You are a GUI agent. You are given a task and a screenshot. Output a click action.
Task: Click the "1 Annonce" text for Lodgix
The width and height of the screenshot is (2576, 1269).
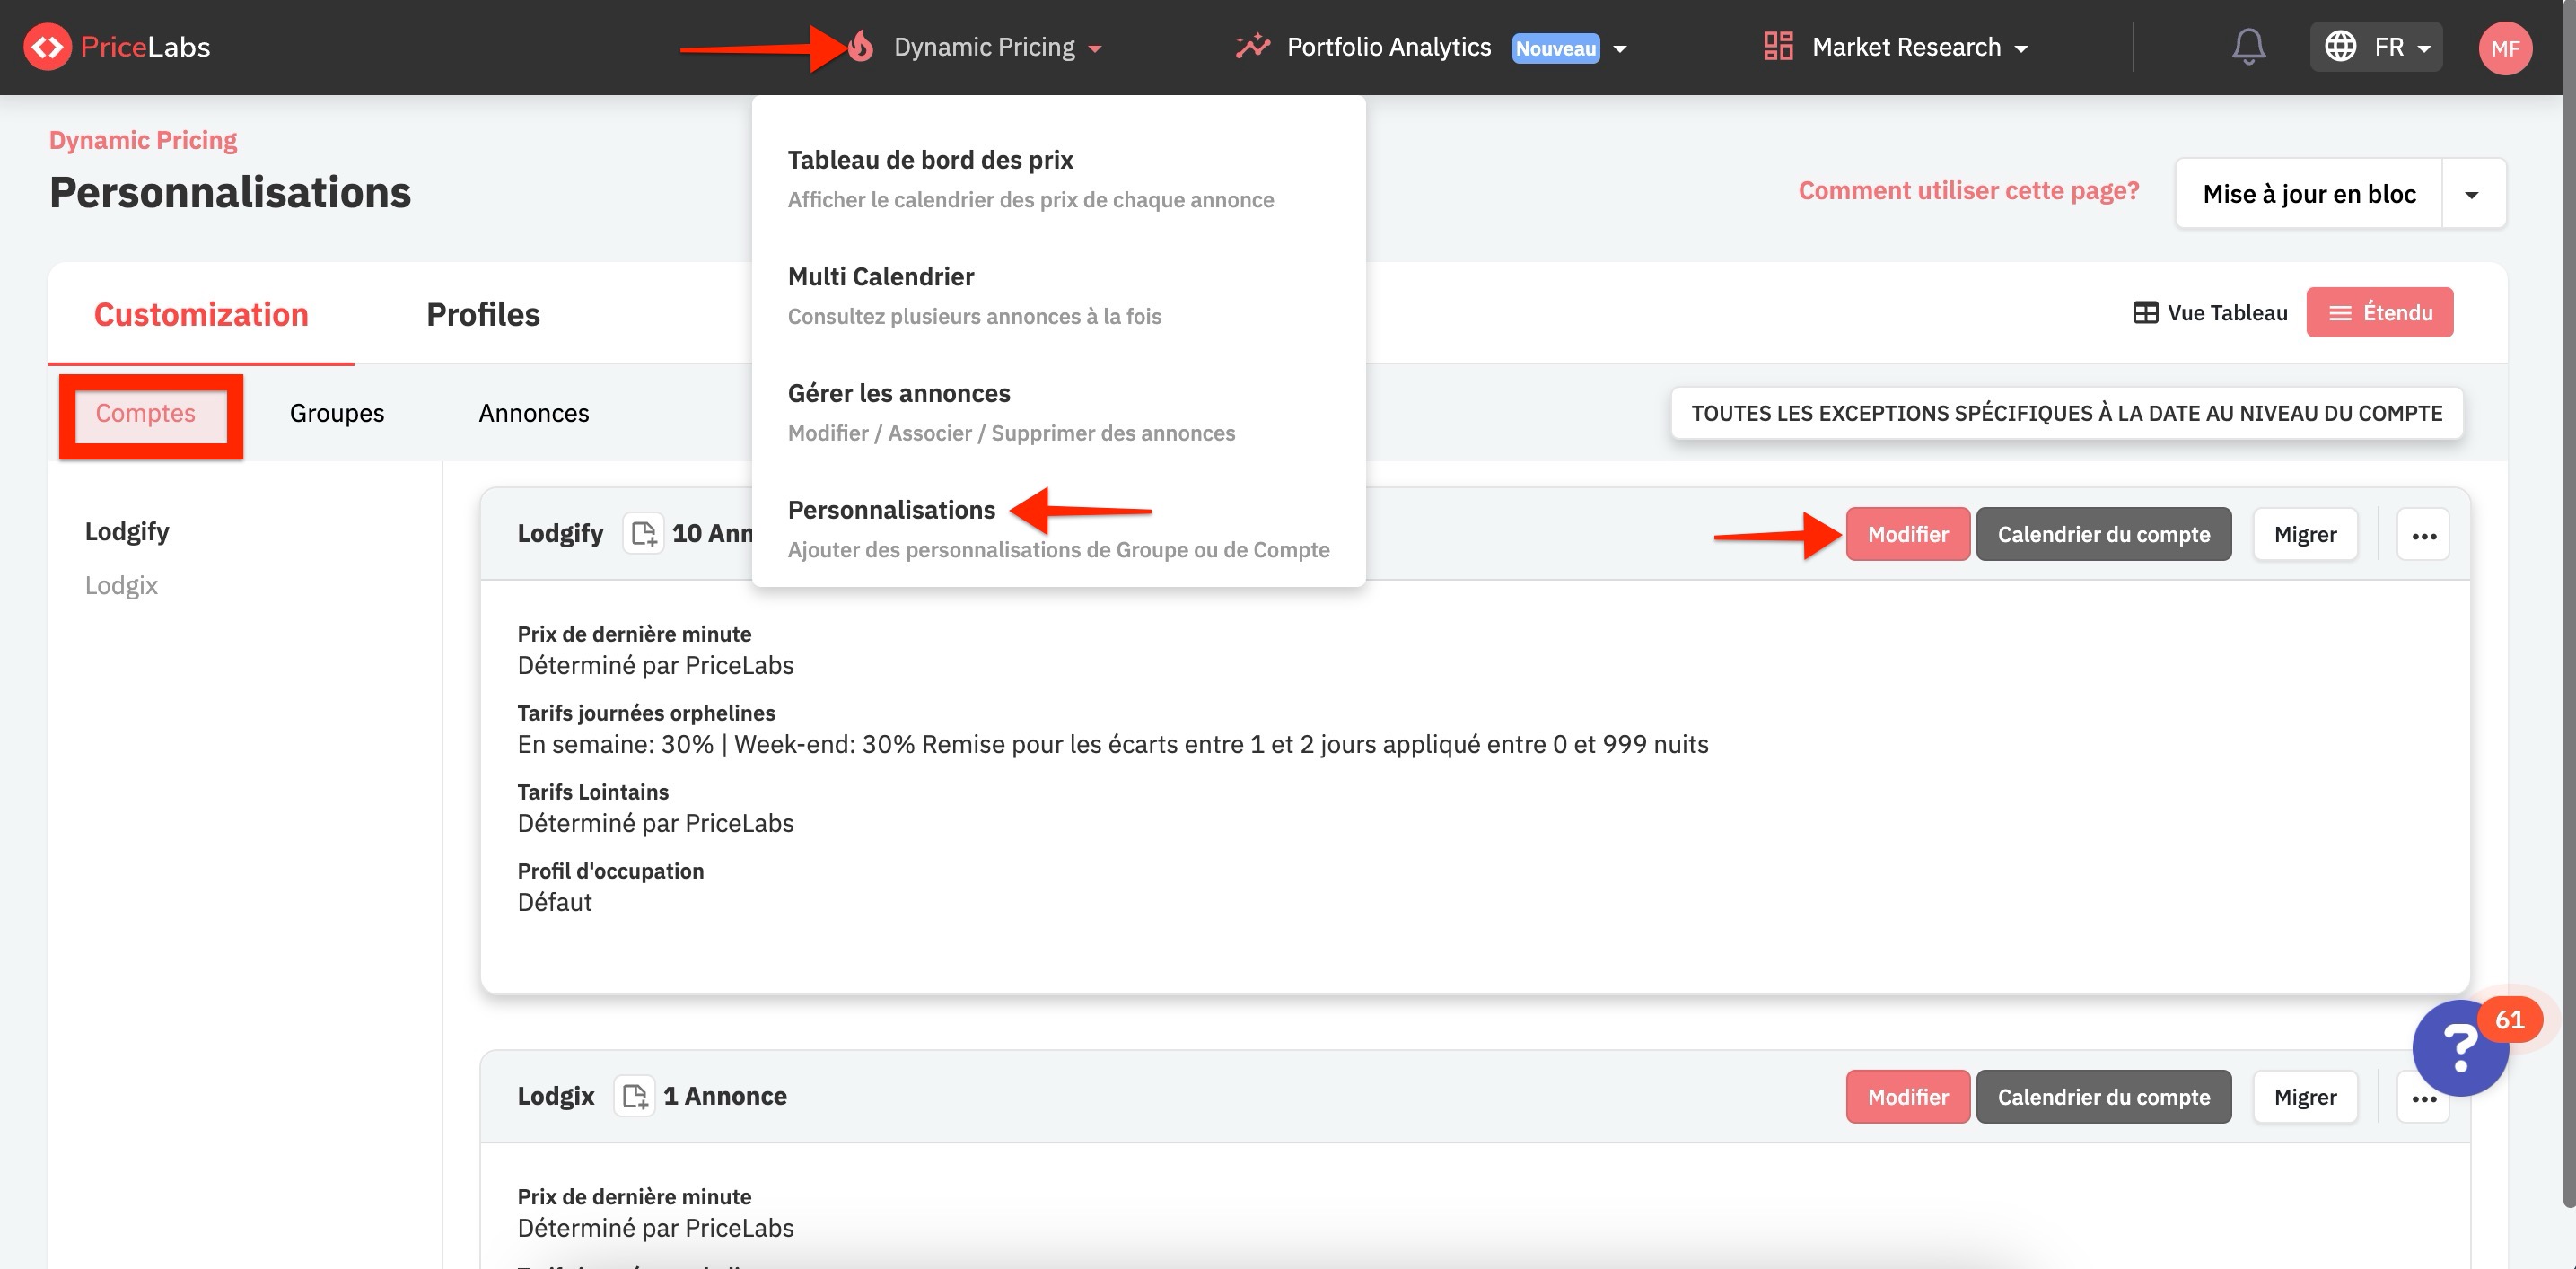tap(725, 1096)
